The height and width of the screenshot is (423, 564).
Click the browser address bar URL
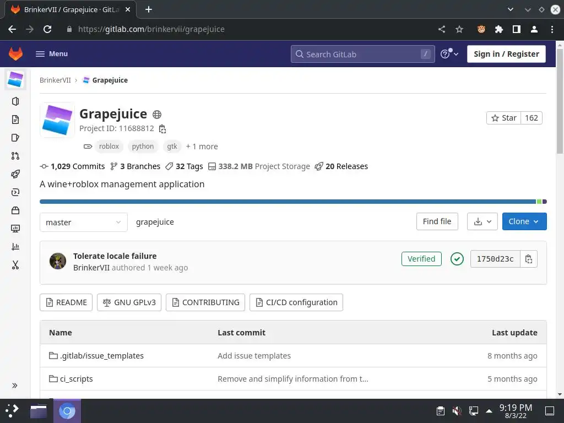point(151,29)
